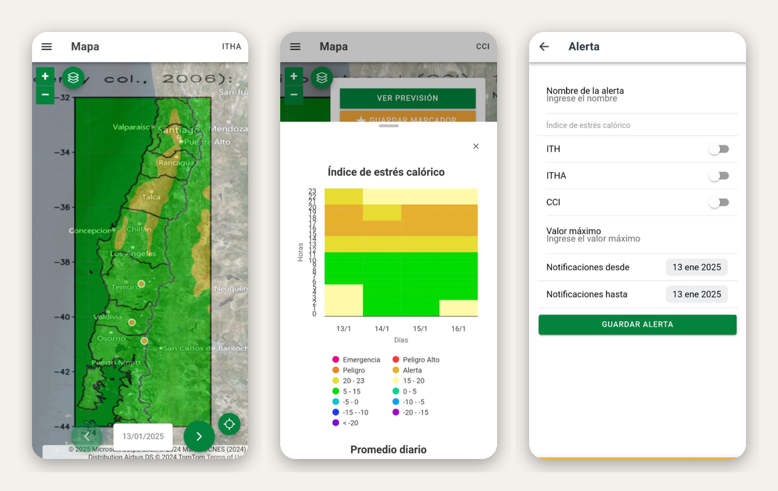Click Peligro Alto legend swatch
The image size is (778, 491).
click(x=396, y=360)
